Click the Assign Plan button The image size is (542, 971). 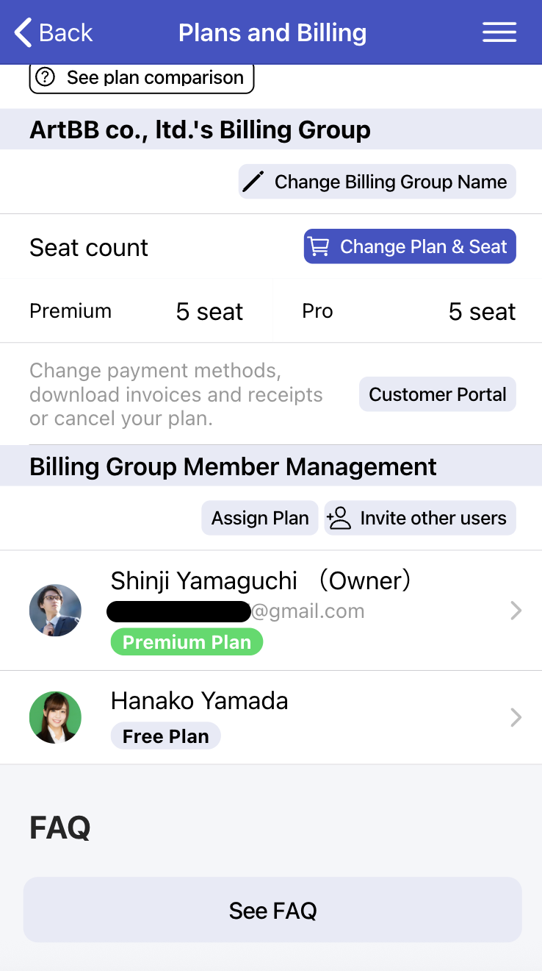pyautogui.click(x=260, y=518)
